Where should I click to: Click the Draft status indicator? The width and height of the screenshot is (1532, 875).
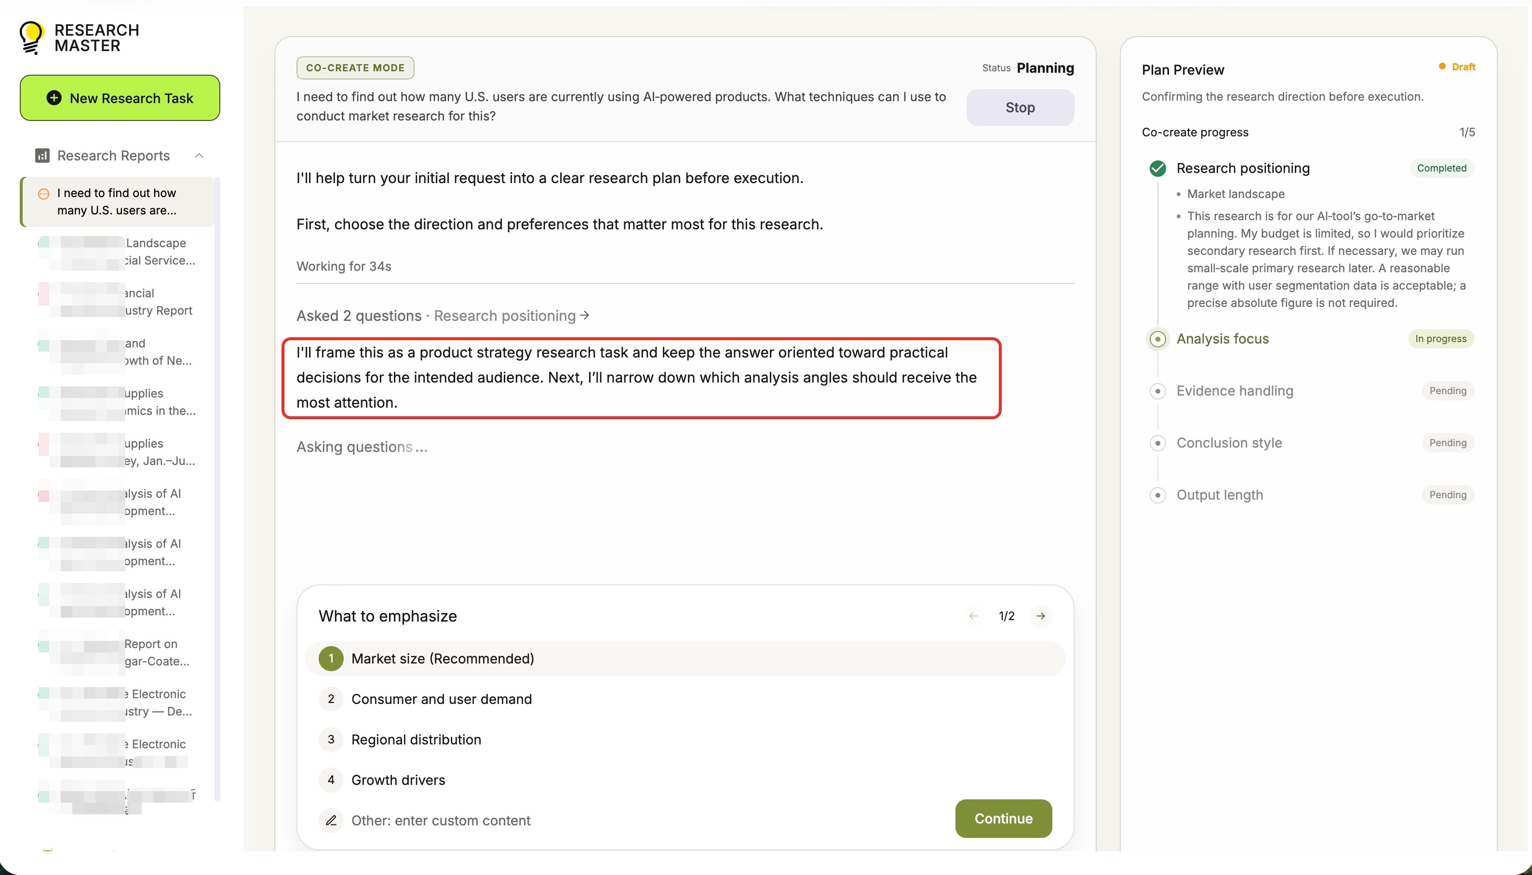(1456, 66)
